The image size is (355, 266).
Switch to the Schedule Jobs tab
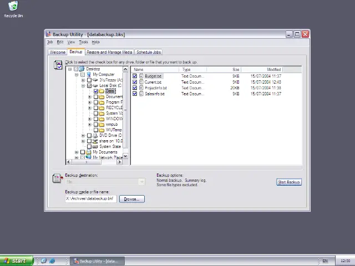(x=149, y=52)
